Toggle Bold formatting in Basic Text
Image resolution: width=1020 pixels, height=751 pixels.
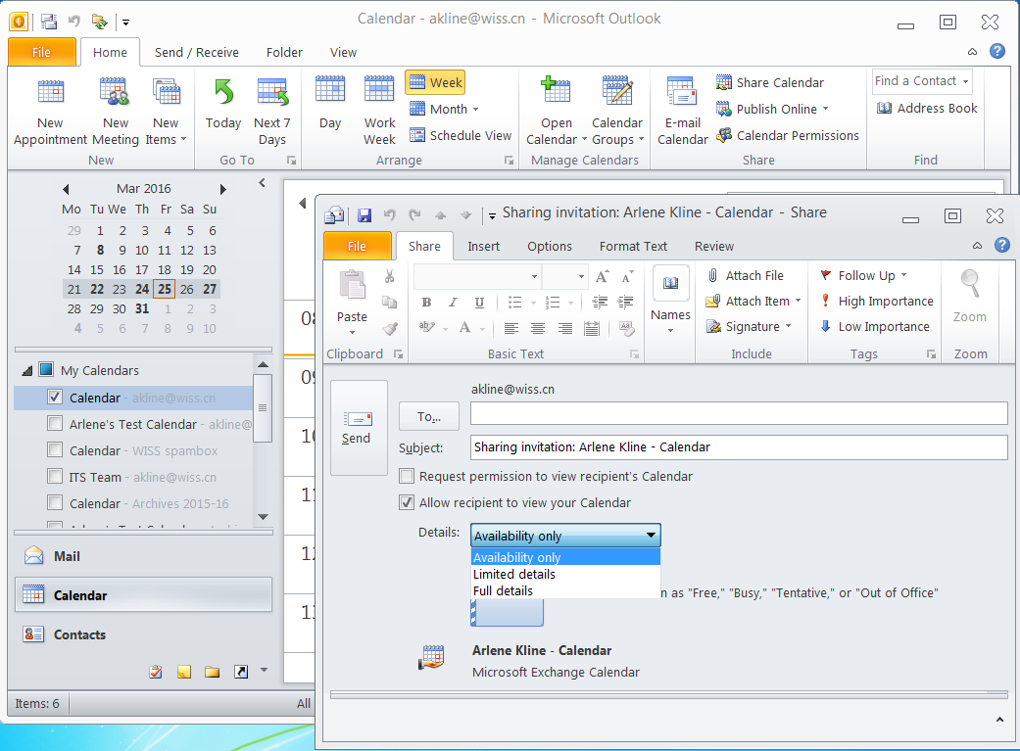pyautogui.click(x=426, y=302)
